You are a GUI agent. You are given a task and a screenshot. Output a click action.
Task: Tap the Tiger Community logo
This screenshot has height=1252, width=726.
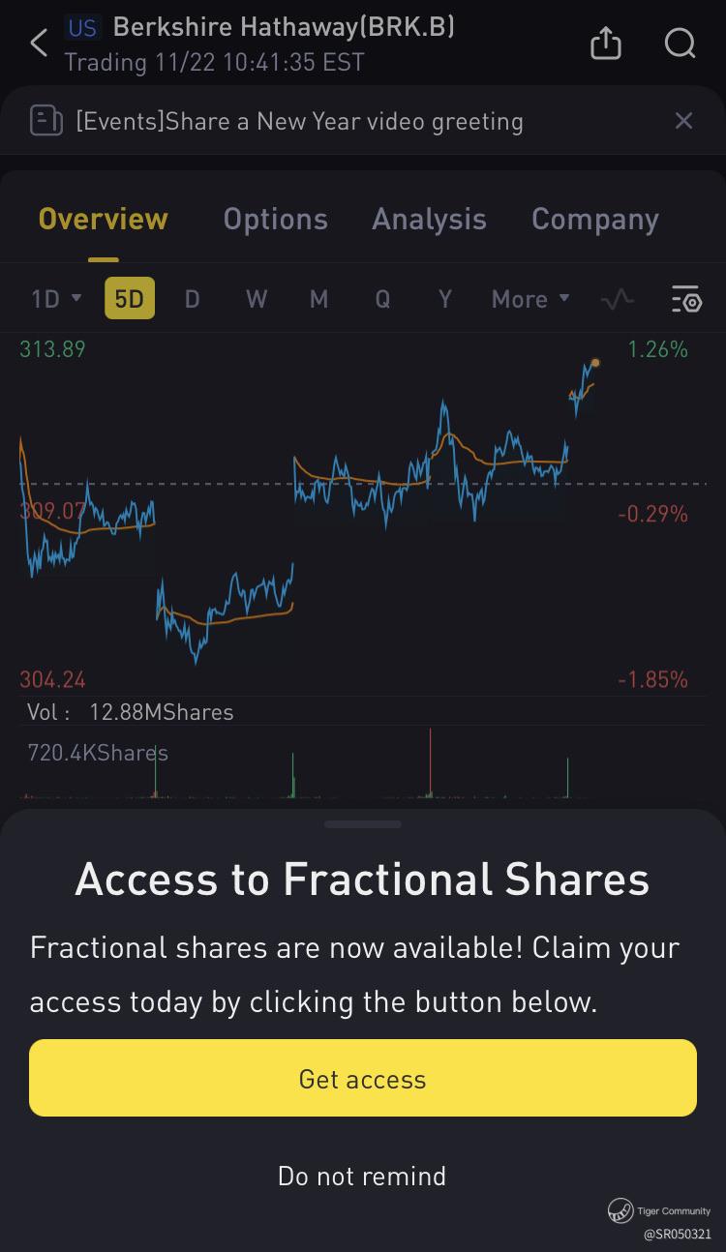(620, 1210)
